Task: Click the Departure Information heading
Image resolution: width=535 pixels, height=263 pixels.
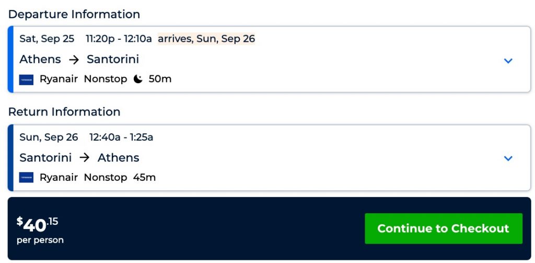Action: (74, 14)
